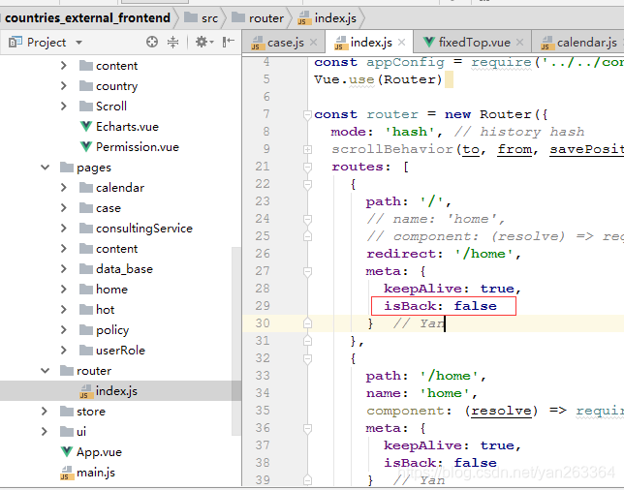Unfold the scrollBehavior block at line 9
Viewport: 624px width, 490px height.
[x=307, y=149]
